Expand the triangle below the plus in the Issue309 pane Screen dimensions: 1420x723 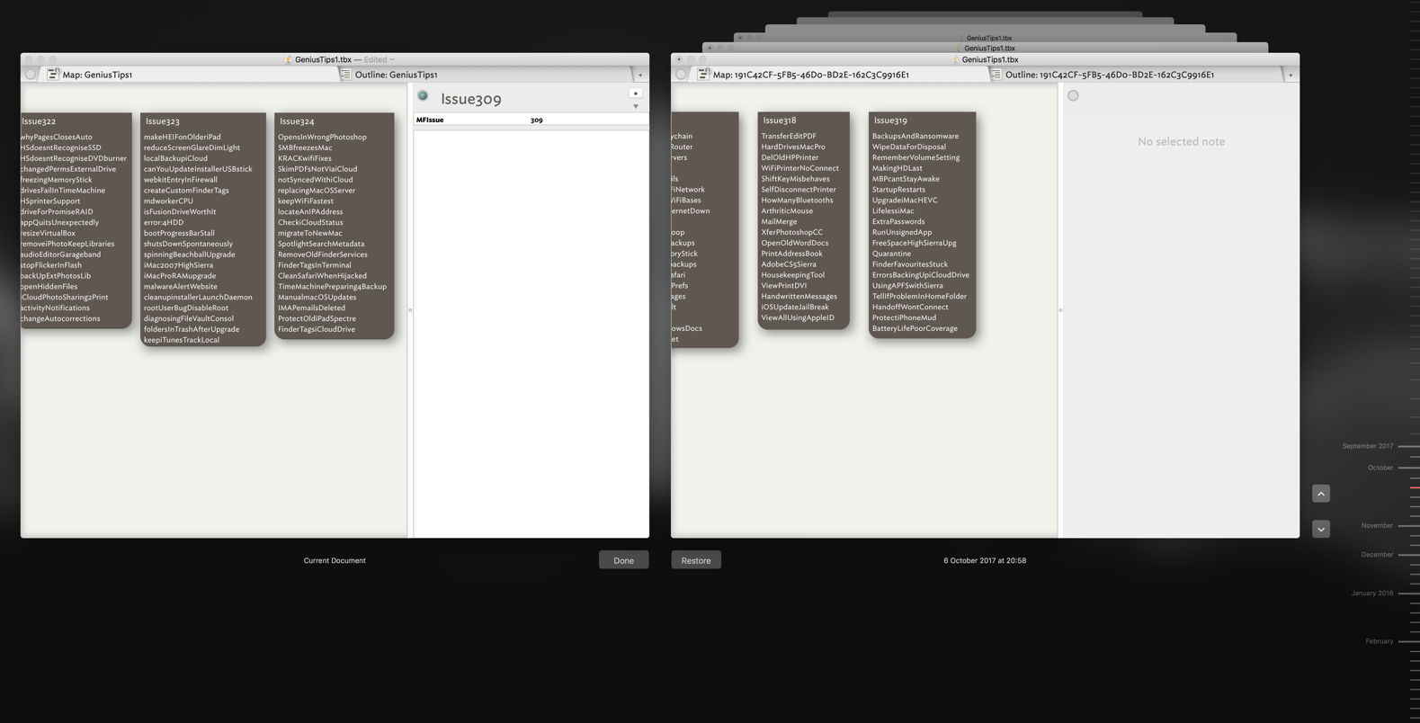tap(635, 107)
